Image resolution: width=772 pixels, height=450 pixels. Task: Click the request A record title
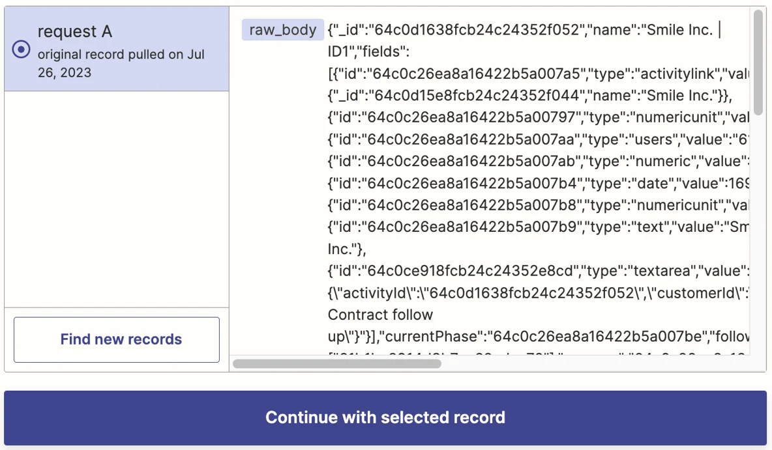75,31
